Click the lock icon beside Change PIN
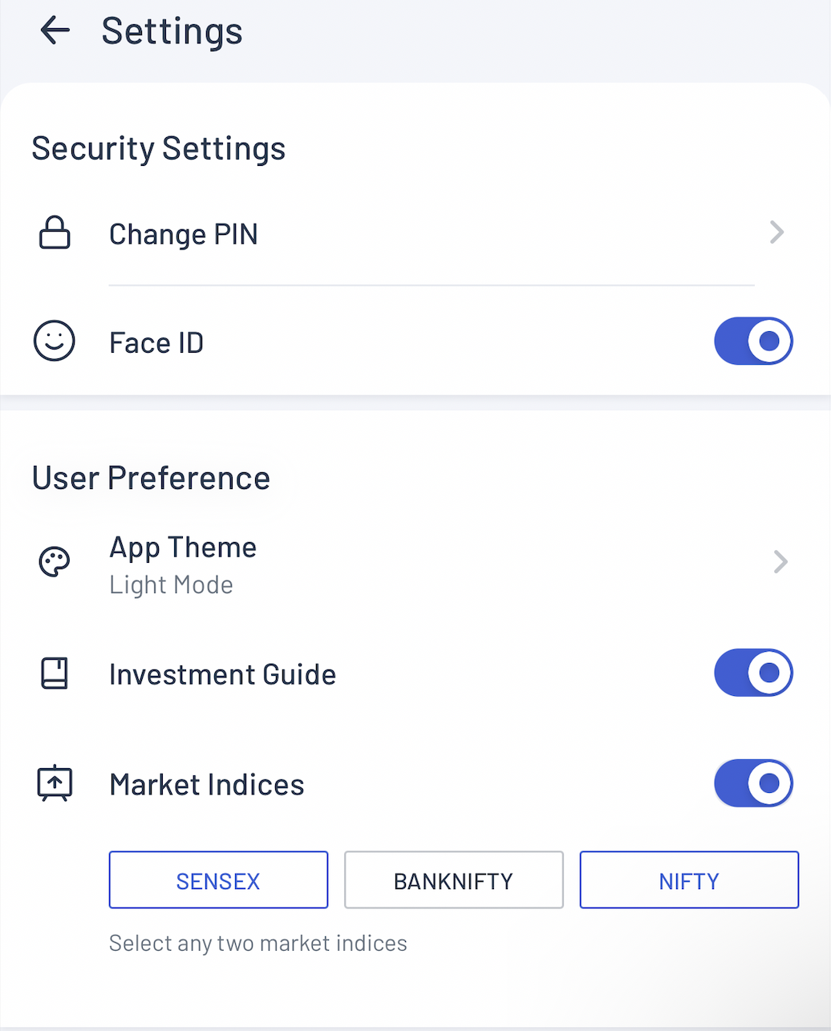Image resolution: width=831 pixels, height=1031 pixels. 55,234
